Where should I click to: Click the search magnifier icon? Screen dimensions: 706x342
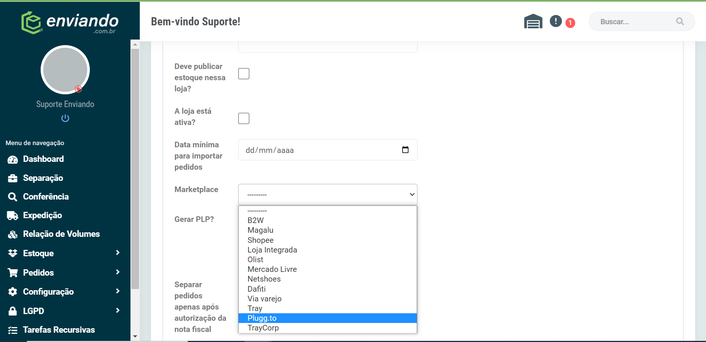coord(680,22)
